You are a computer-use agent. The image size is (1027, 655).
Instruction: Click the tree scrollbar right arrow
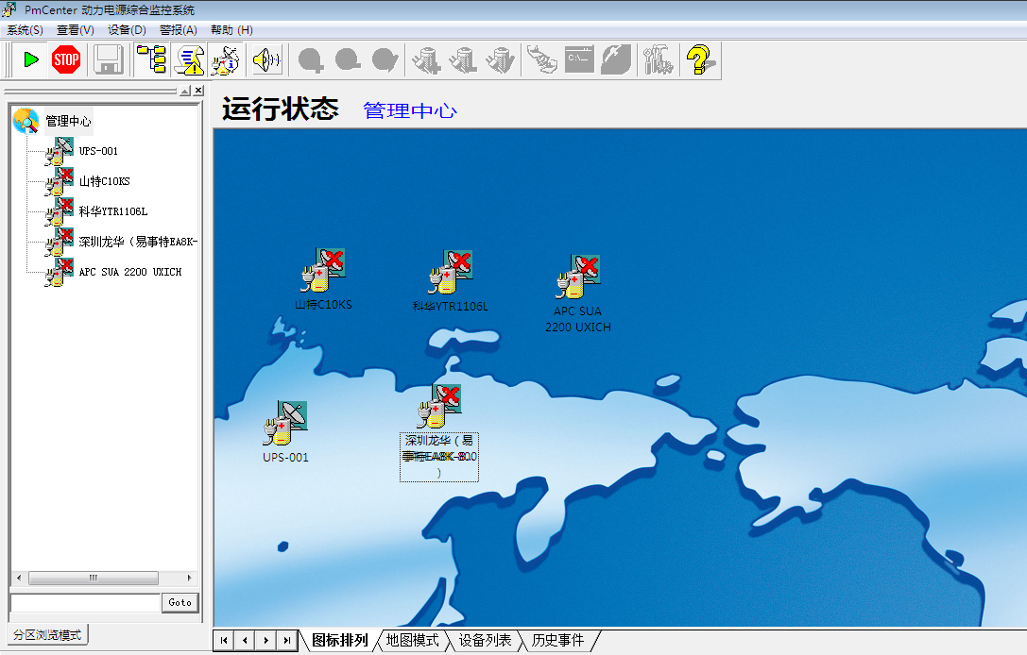[x=189, y=578]
